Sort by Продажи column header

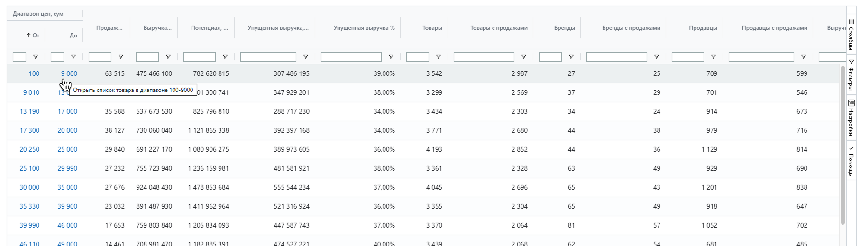tap(109, 28)
